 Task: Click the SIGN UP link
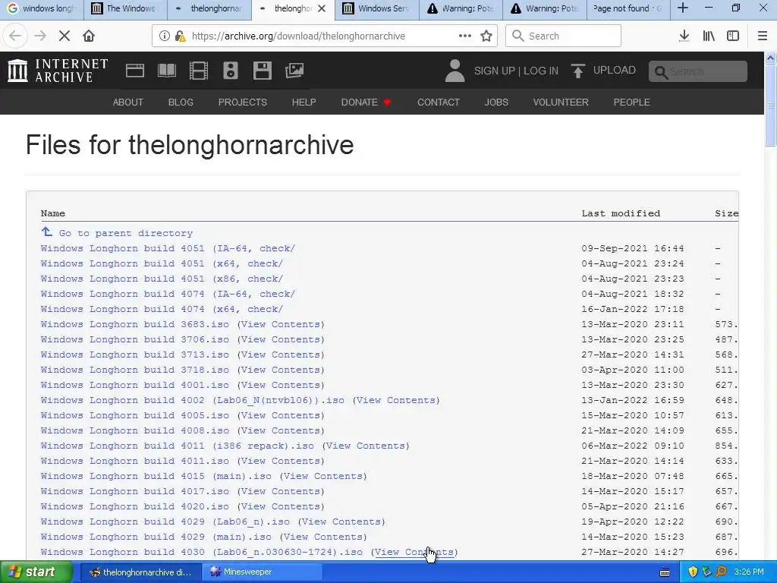(494, 71)
